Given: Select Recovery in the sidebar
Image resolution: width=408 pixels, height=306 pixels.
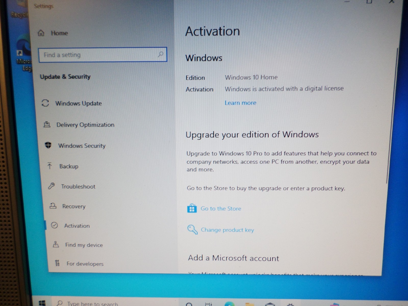Looking at the screenshot, I should tap(74, 206).
